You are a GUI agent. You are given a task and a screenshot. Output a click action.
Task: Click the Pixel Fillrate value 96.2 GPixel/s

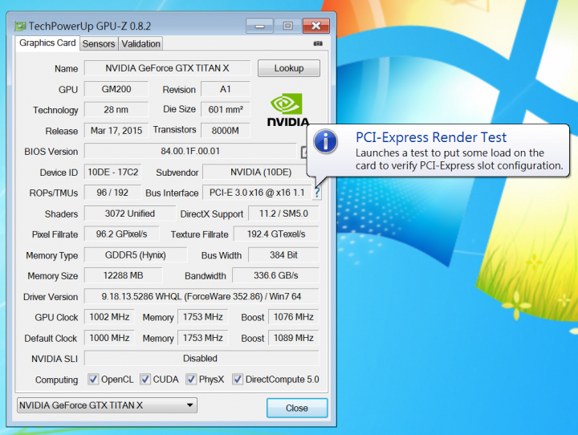click(x=122, y=234)
